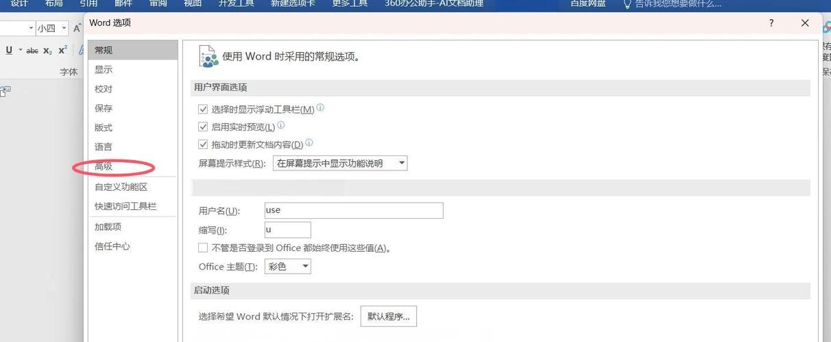Screen dimensions: 831x342
Task: Open the Help question mark icon
Action: tap(772, 23)
